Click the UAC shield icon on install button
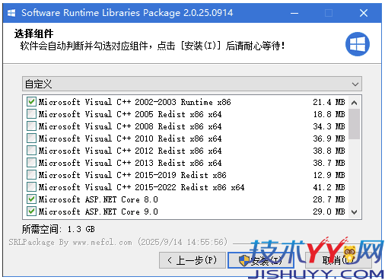 click(244, 260)
